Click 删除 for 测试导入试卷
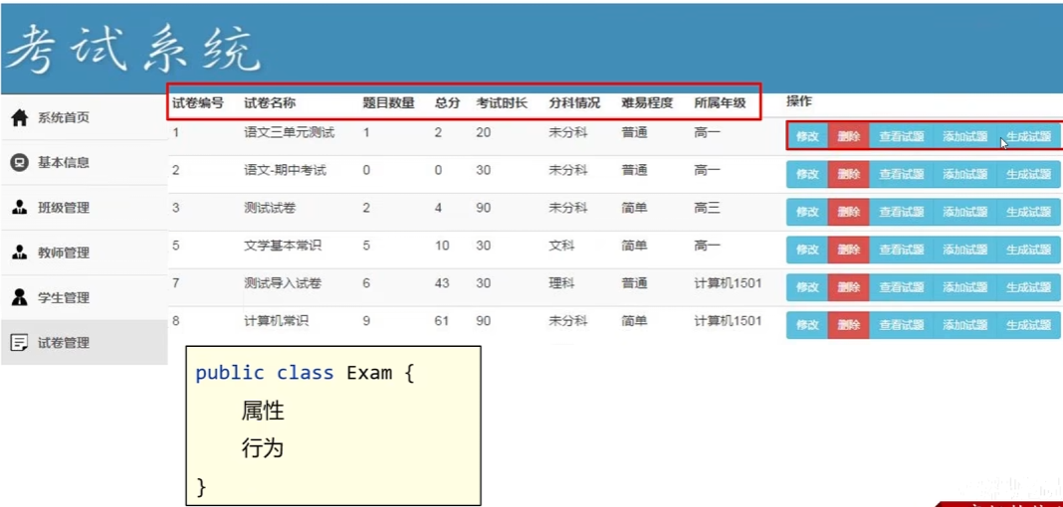 click(x=848, y=287)
